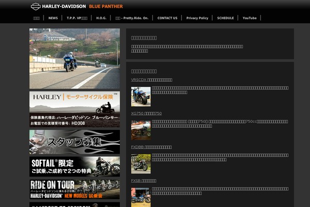Open the VRSCDX article link
This screenshot has height=207, width=310.
(151, 80)
